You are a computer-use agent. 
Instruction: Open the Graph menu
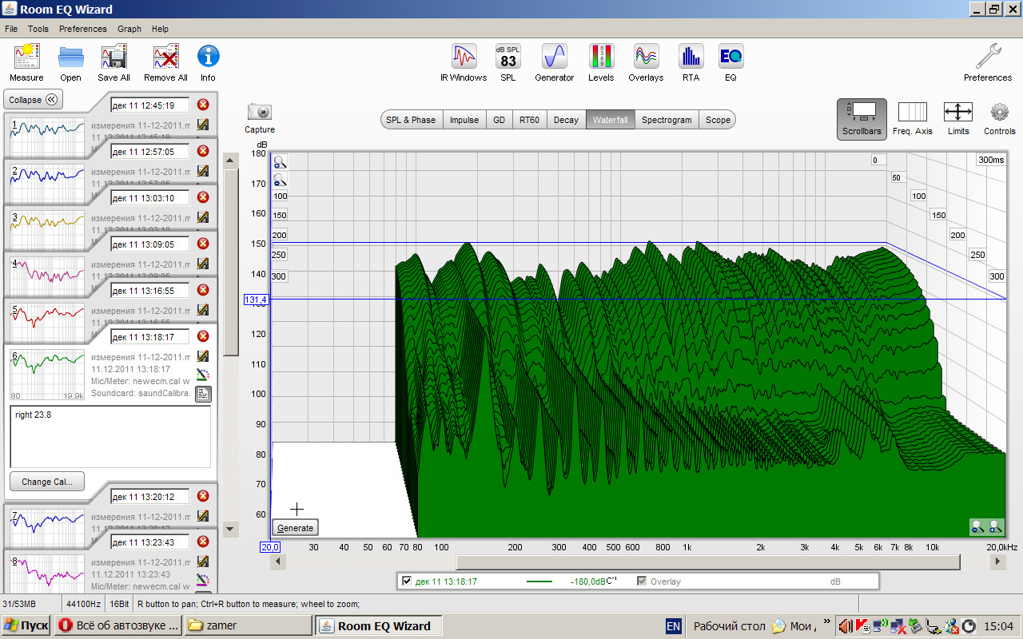(129, 29)
